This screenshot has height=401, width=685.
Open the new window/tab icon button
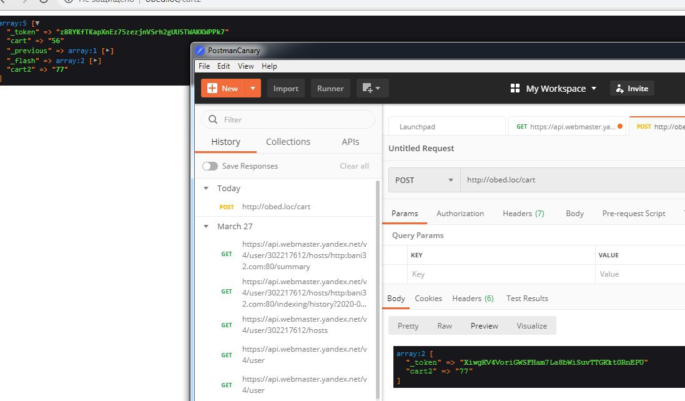pyautogui.click(x=372, y=88)
